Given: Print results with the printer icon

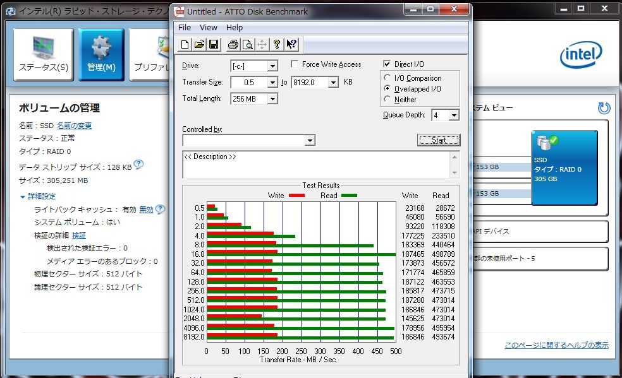Looking at the screenshot, I should tap(233, 44).
